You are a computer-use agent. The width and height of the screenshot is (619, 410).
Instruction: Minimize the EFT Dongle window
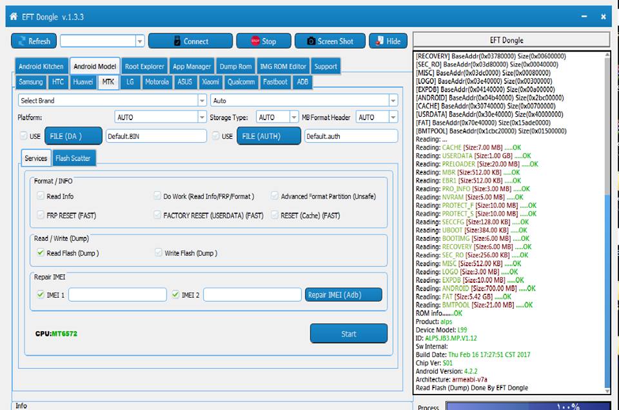pyautogui.click(x=584, y=16)
